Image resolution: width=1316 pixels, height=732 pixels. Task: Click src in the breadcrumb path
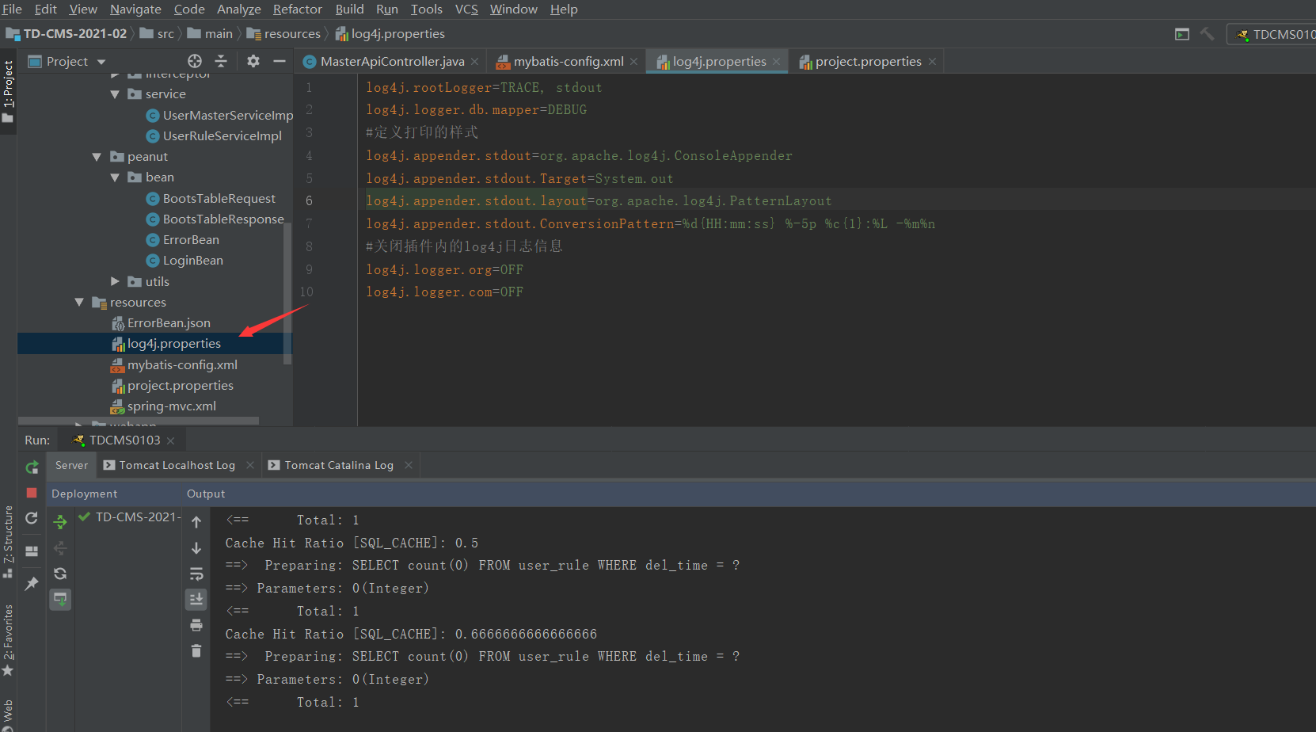pyautogui.click(x=165, y=33)
